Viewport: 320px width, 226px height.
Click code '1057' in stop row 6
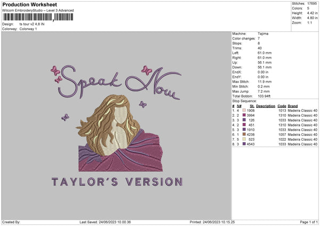pos(282,135)
